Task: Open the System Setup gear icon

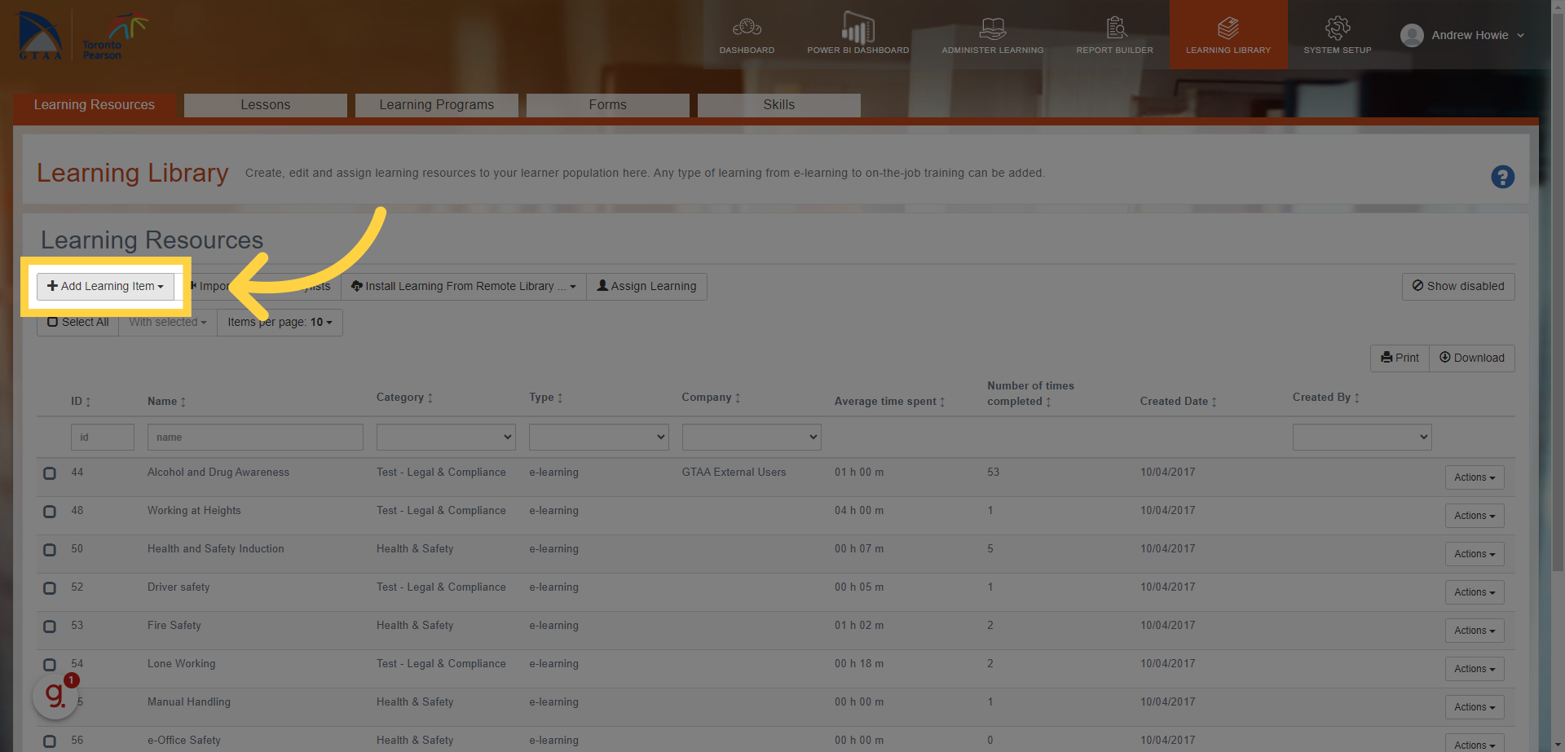Action: 1338,29
